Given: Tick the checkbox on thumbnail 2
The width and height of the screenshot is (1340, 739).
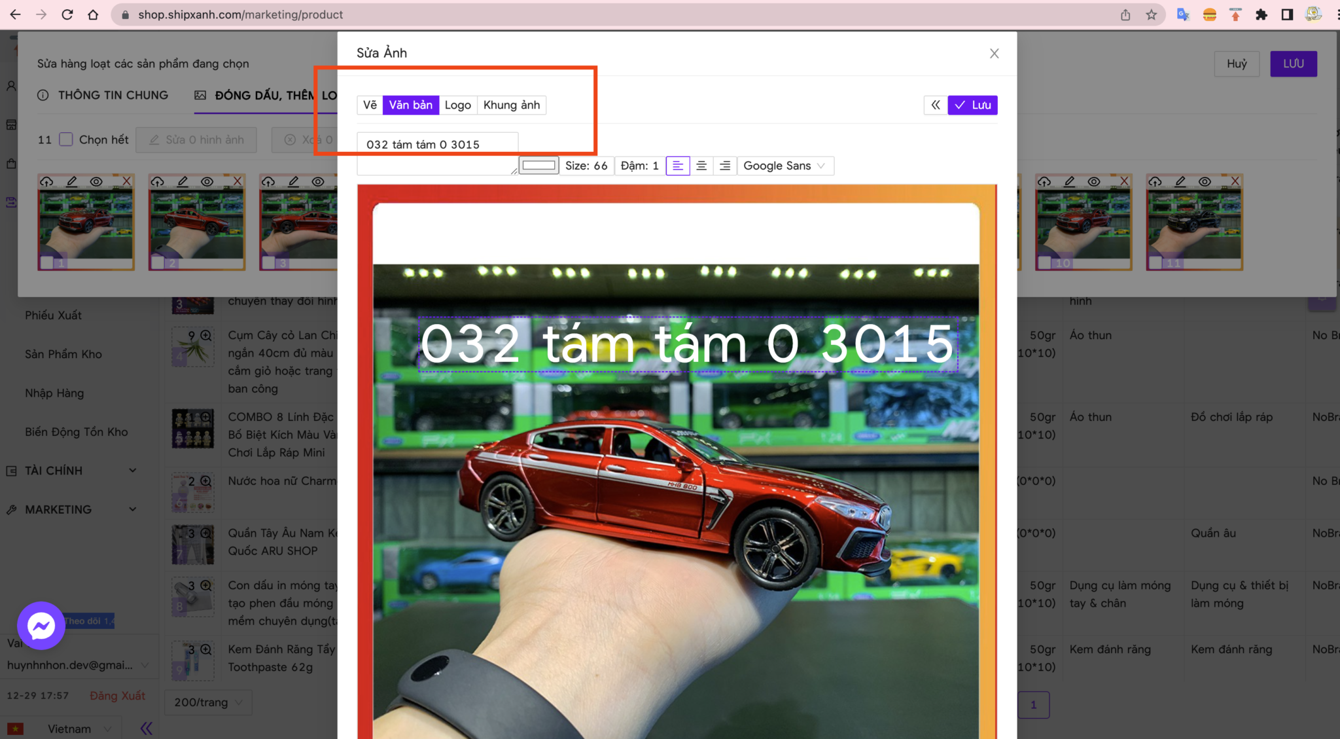Looking at the screenshot, I should pyautogui.click(x=158, y=261).
